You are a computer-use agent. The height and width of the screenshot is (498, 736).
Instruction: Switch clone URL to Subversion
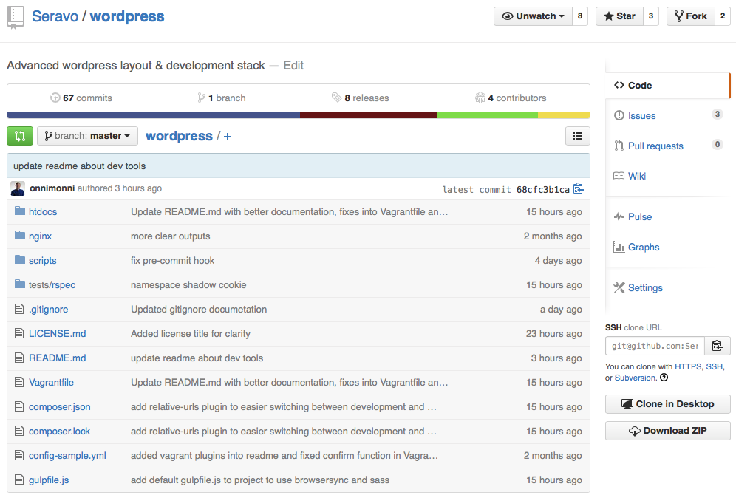point(635,378)
